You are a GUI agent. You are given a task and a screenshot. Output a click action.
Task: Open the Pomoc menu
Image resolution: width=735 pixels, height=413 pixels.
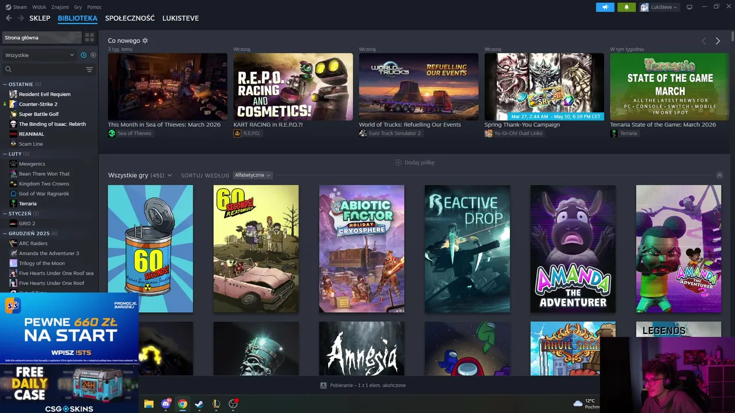(x=94, y=7)
